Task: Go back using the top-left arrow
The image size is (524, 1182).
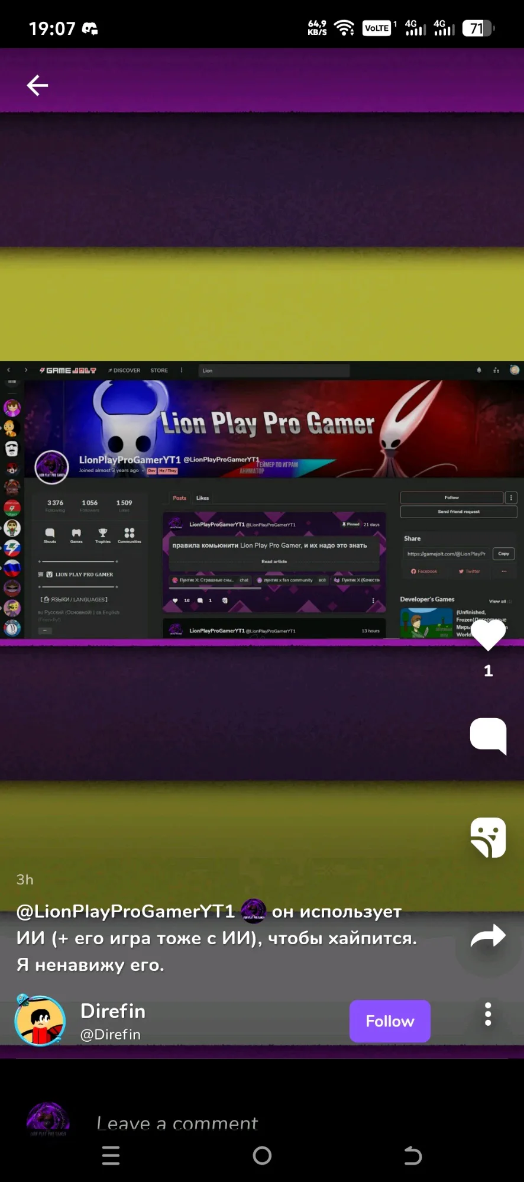Action: [x=37, y=86]
